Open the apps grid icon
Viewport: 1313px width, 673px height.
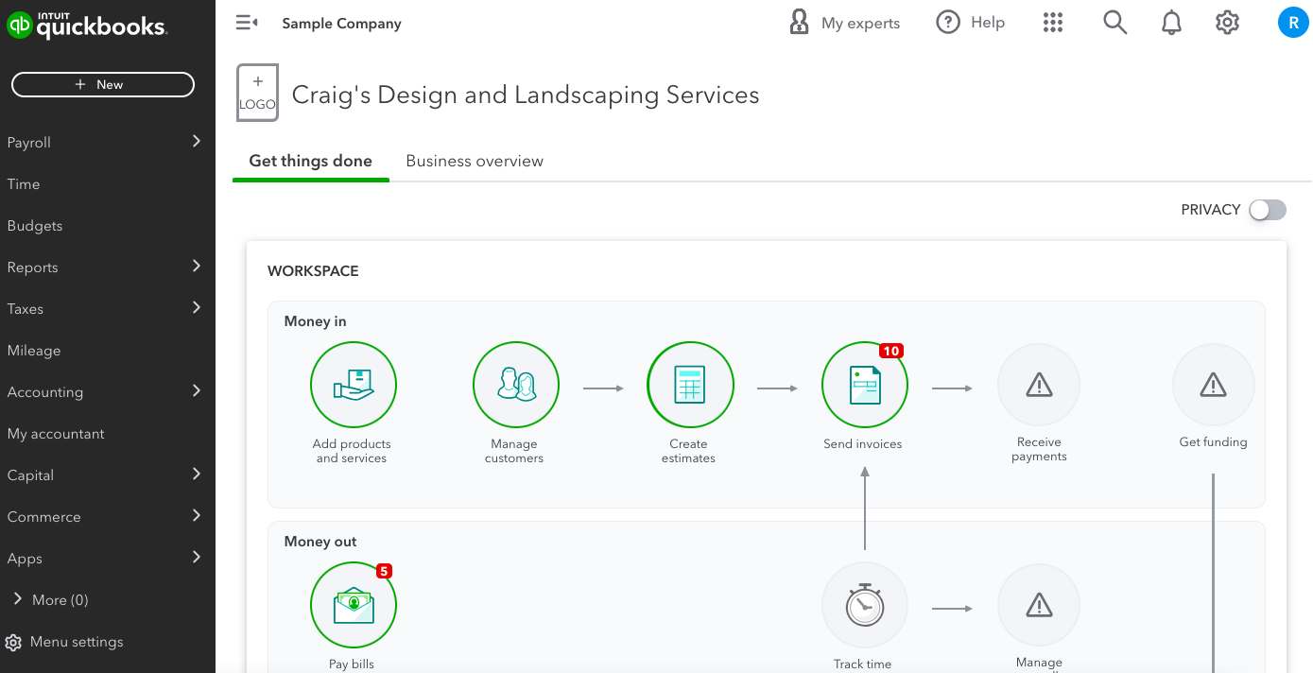point(1053,23)
